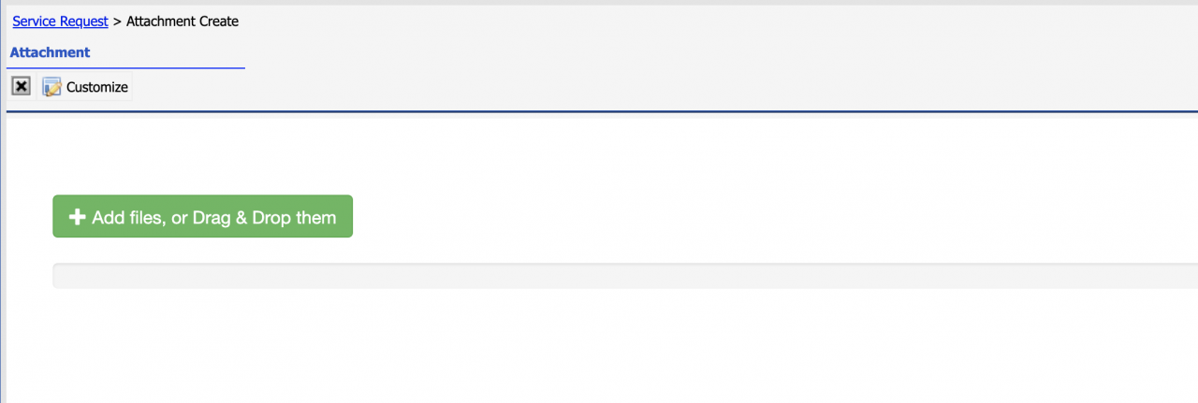Open Customize via the pencil form icon
This screenshot has width=1198, height=403.
click(x=51, y=87)
